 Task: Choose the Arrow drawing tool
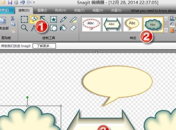(x=43, y=18)
